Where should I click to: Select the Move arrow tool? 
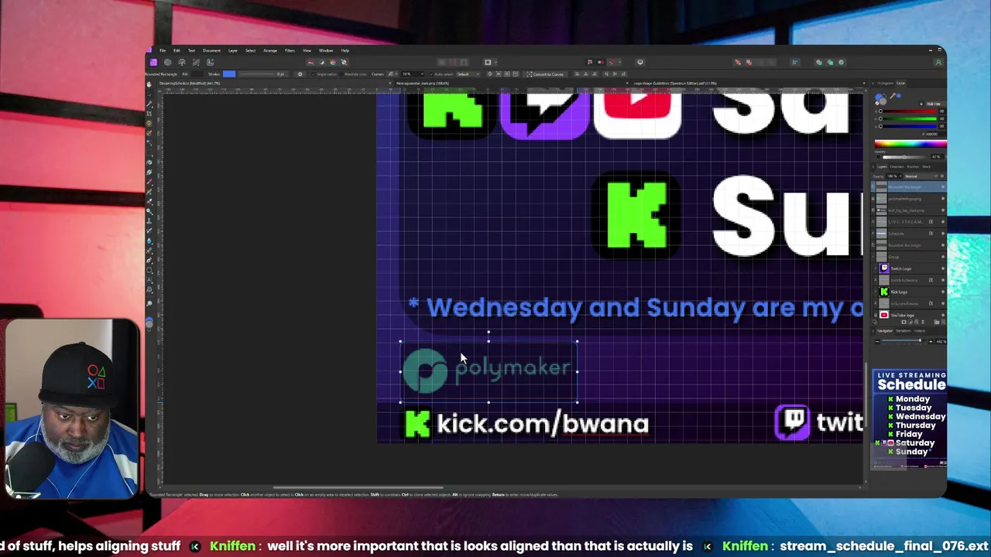[x=149, y=94]
